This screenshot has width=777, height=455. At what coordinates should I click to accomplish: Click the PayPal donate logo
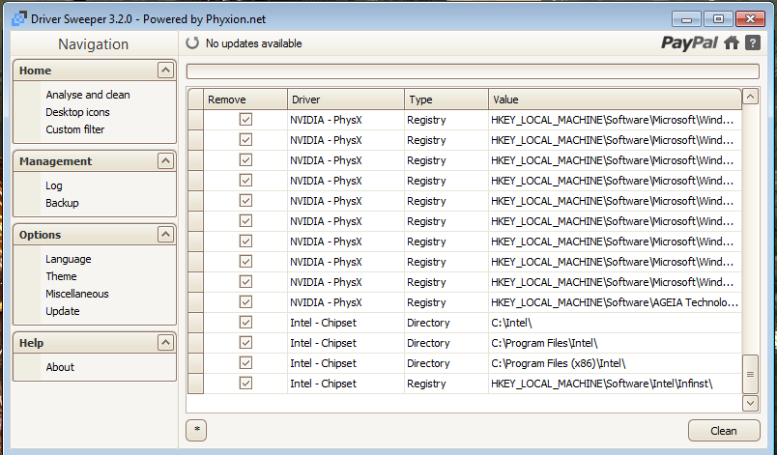[x=689, y=43]
